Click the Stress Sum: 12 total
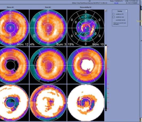Viewport: 142px width, 122px height. 23,44
